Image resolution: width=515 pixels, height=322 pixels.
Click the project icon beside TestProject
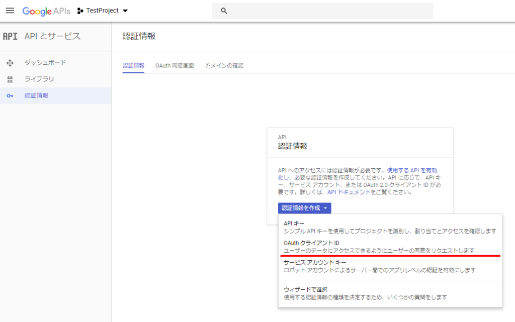click(79, 11)
